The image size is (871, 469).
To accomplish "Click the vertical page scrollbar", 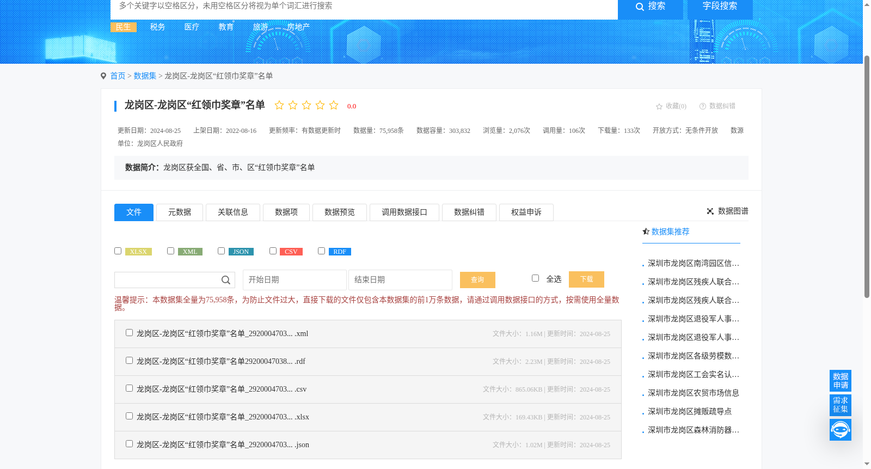I will click(x=867, y=176).
